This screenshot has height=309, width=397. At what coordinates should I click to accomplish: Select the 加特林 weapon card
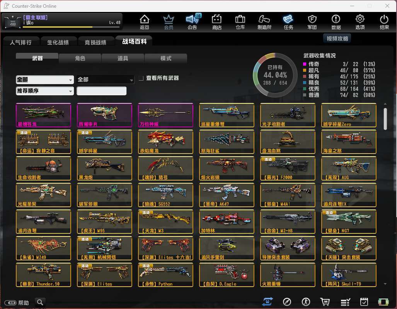[x=227, y=221]
